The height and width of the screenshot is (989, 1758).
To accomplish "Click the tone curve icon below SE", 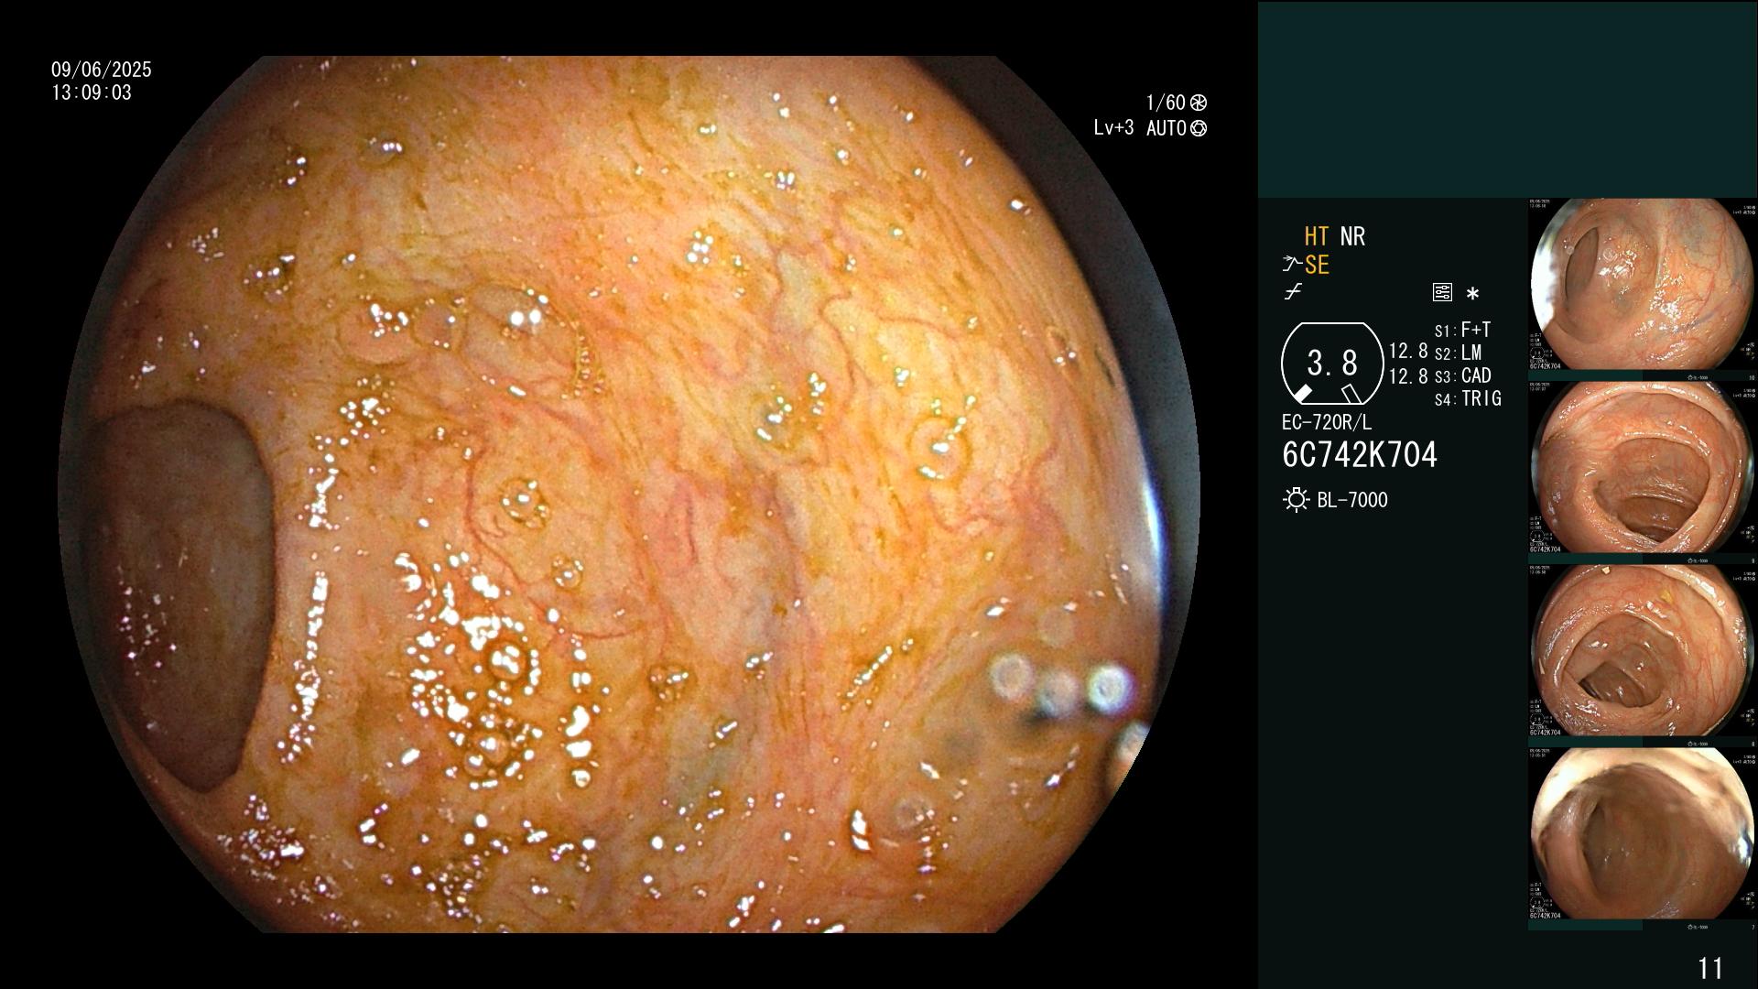I will click(1293, 292).
